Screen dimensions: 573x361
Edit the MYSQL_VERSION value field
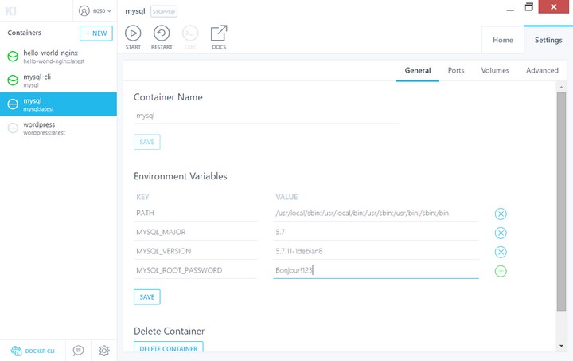click(376, 251)
